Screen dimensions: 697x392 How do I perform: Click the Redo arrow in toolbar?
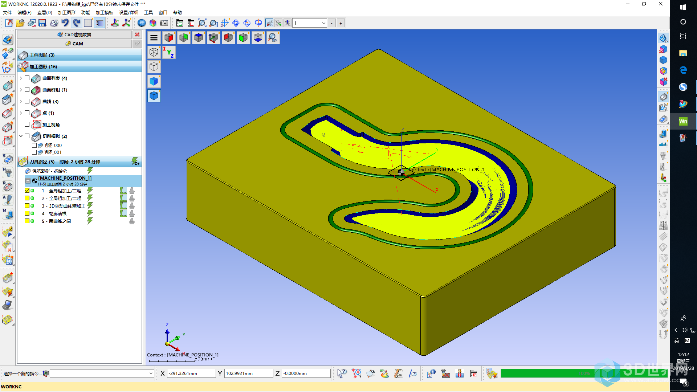coord(76,23)
